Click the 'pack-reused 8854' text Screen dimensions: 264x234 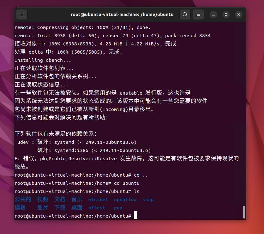coord(188,36)
